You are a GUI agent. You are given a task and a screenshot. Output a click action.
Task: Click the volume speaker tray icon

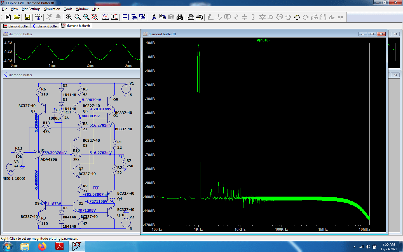tap(368, 247)
